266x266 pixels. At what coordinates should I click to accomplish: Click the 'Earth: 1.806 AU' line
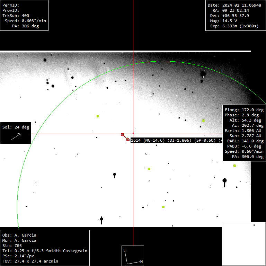(x=243, y=131)
